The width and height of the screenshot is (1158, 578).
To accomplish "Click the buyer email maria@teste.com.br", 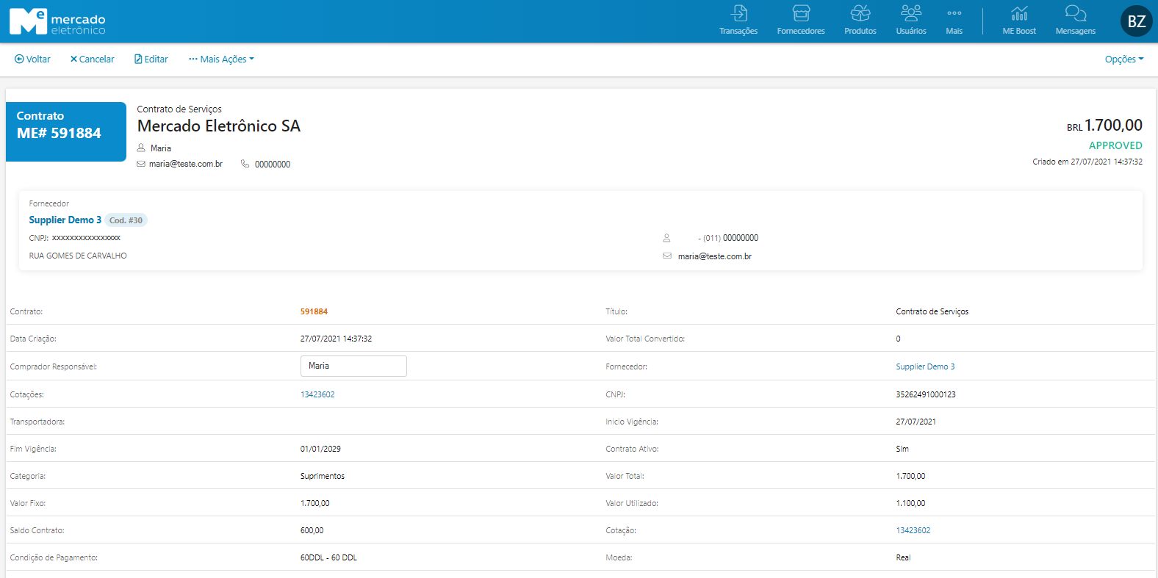I will (186, 164).
